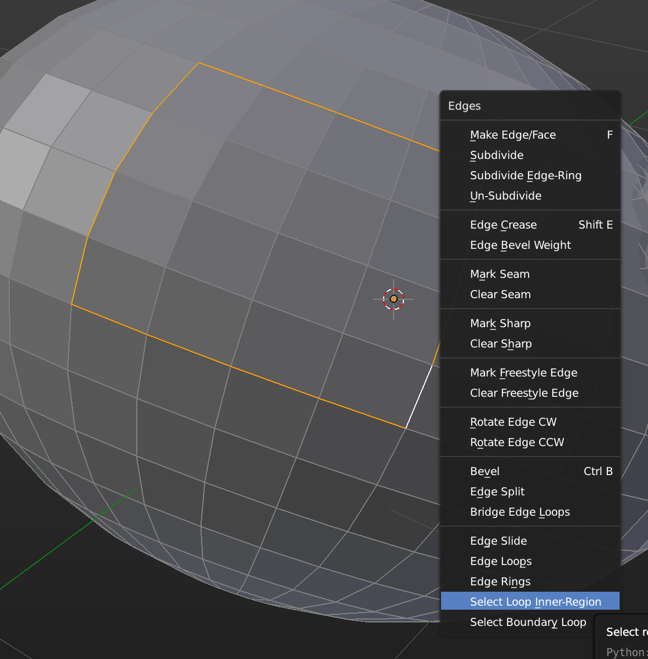This screenshot has width=648, height=659.
Task: Choose Un-Subdivide in the Edges menu
Action: pyautogui.click(x=530, y=196)
